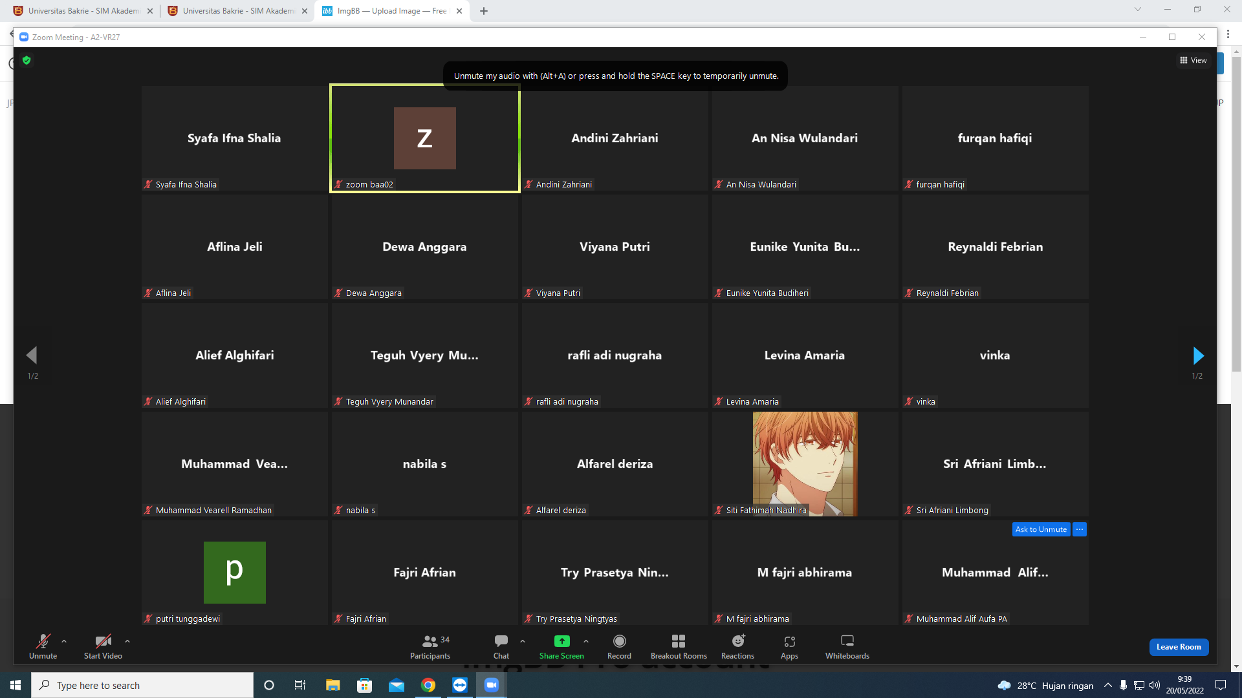1242x698 pixels.
Task: Open the View layout menu
Action: tap(1193, 60)
